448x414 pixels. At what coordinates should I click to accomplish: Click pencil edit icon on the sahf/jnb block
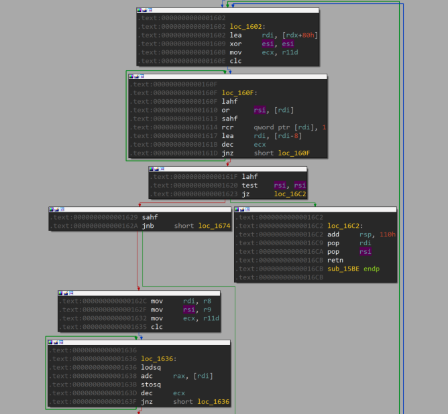[56, 210]
